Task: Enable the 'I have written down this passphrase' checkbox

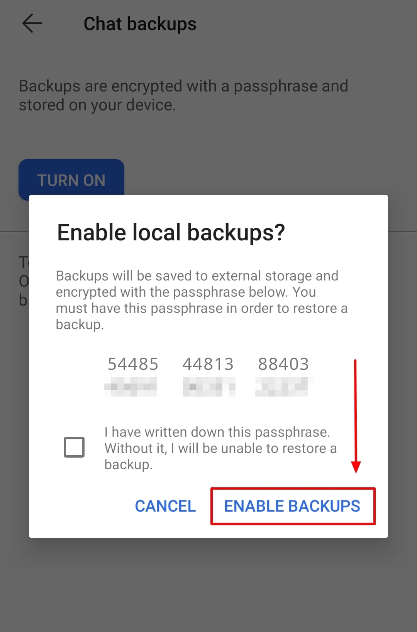Action: pos(75,446)
